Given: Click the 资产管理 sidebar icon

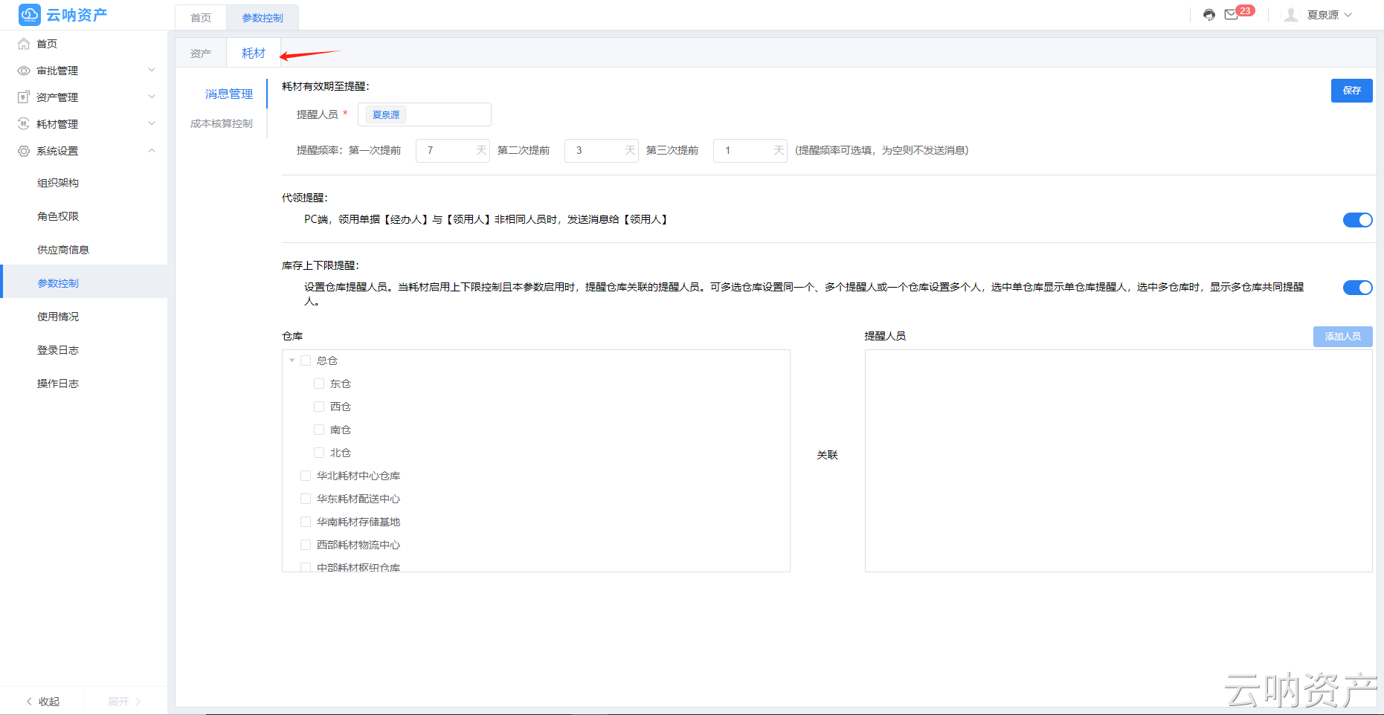Looking at the screenshot, I should coord(22,97).
